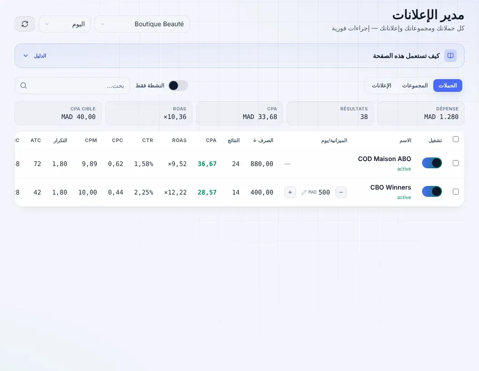Click the الاسم column header

tap(405, 140)
